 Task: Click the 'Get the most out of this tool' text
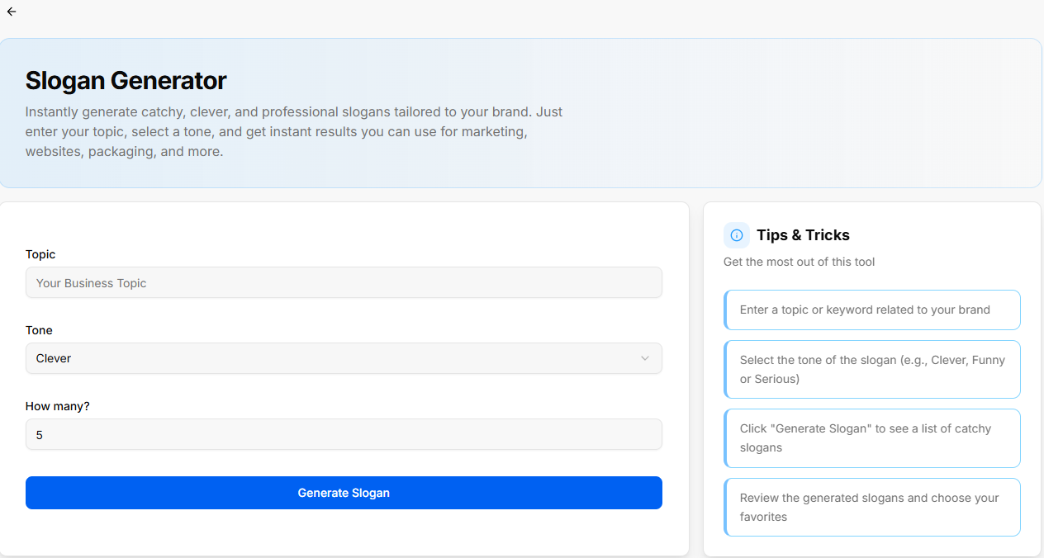799,262
